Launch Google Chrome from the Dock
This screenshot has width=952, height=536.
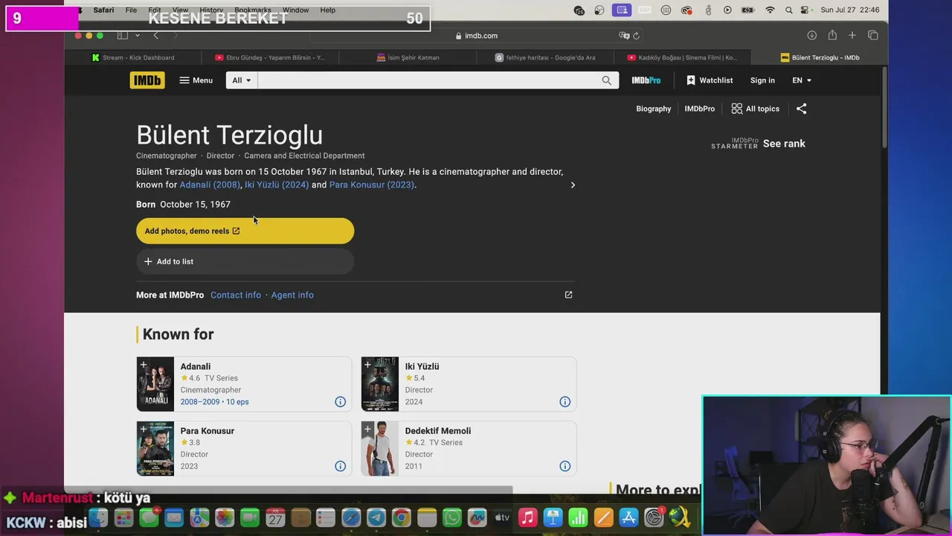[402, 517]
